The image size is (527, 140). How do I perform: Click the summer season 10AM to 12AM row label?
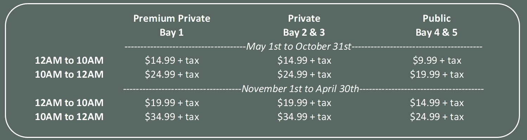coord(69,75)
